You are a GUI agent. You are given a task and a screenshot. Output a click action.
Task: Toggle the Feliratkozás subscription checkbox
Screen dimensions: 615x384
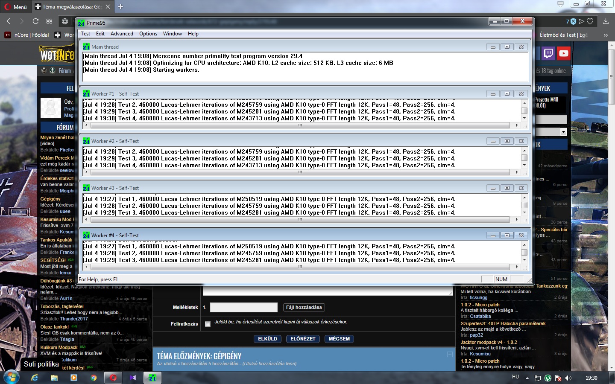208,324
